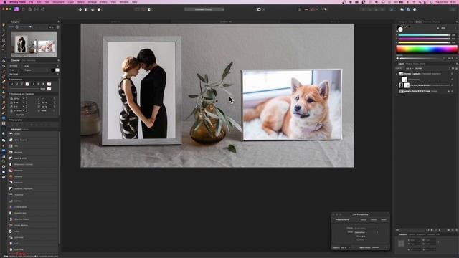Apply Auto Colours from the toolbar
459x258 pixels.
(93, 9)
